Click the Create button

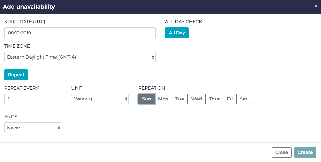[x=305, y=152]
